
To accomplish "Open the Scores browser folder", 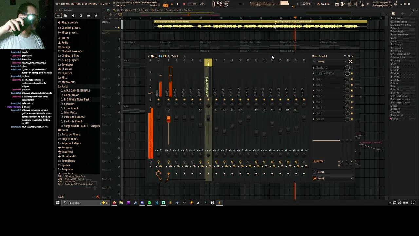I will [65, 38].
